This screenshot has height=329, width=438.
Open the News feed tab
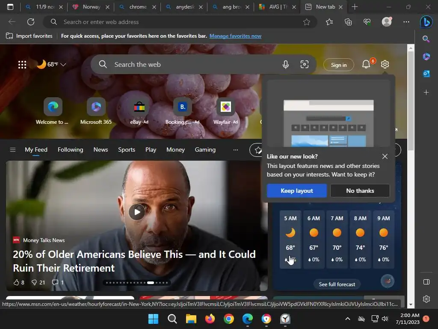pyautogui.click(x=101, y=150)
